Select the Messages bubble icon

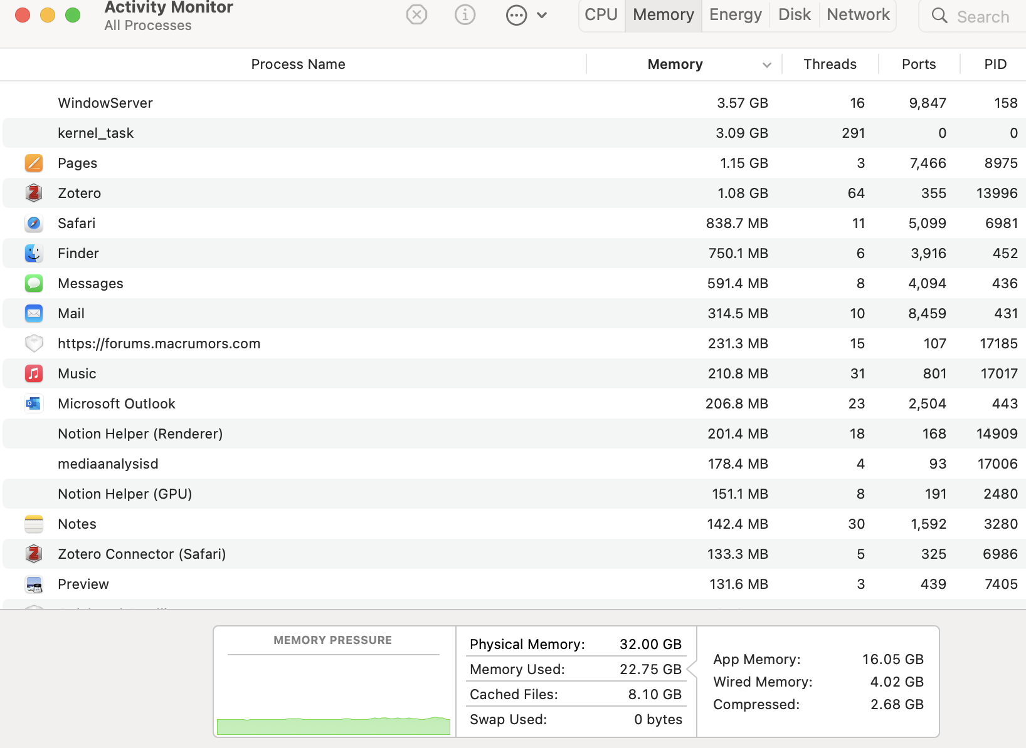(34, 284)
